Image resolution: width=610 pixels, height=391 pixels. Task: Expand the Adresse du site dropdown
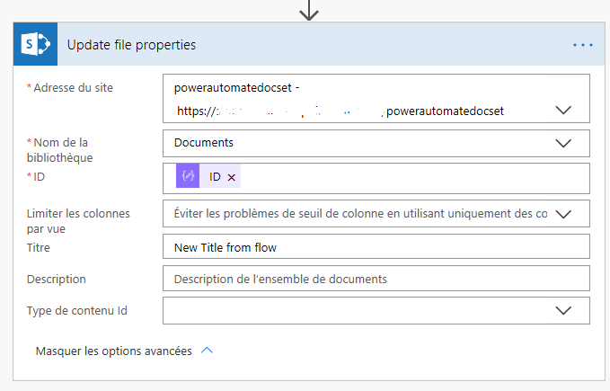point(563,110)
